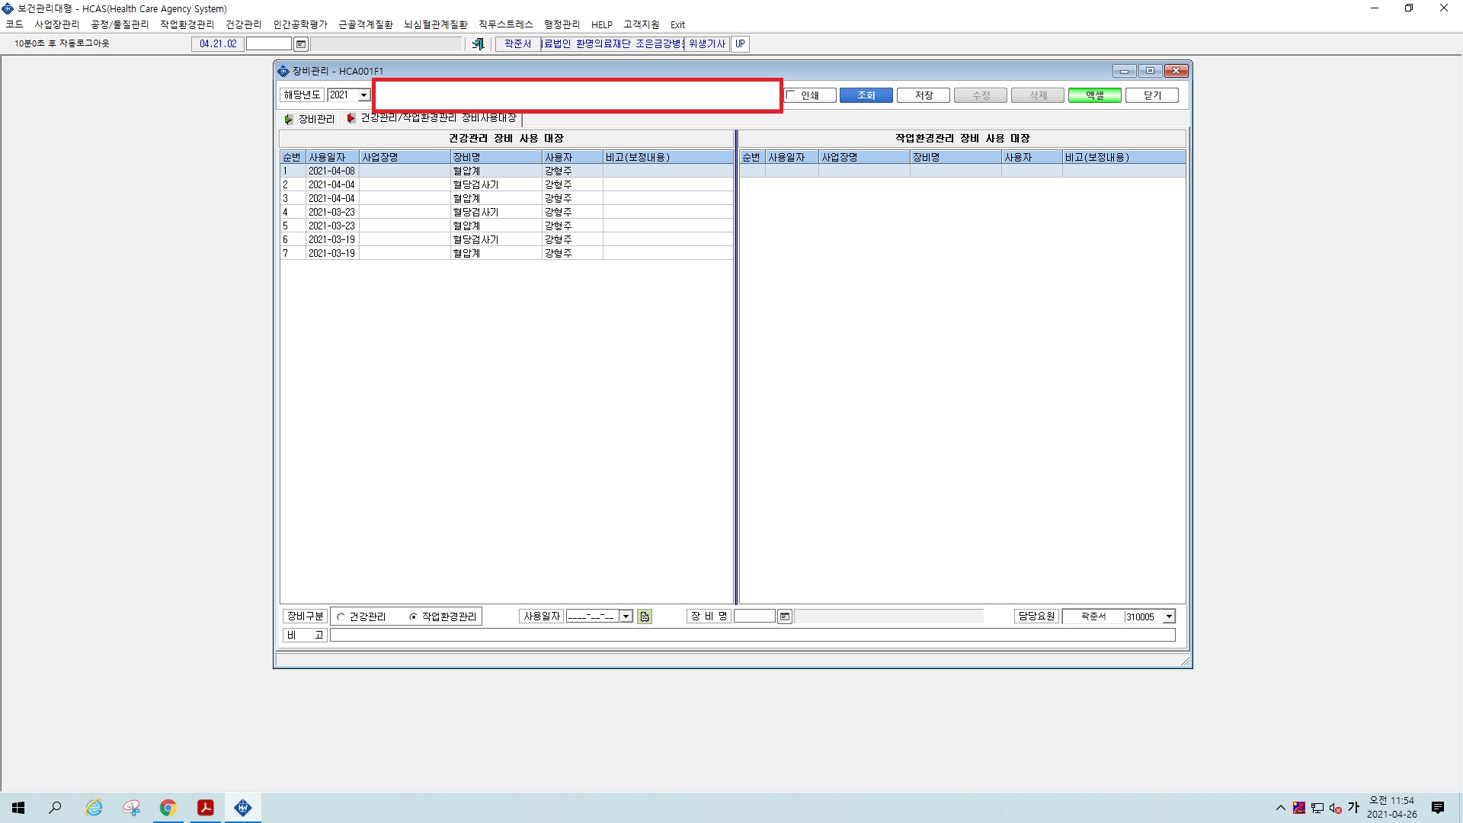The width and height of the screenshot is (1463, 823).
Task: Click the 비고 text input field
Action: (752, 635)
